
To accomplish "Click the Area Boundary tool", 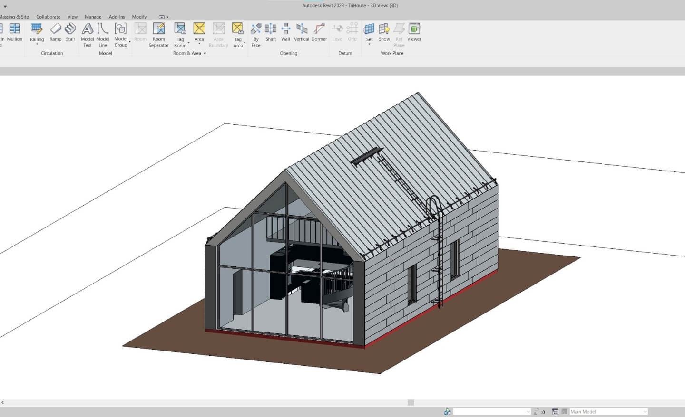I will 218,35.
